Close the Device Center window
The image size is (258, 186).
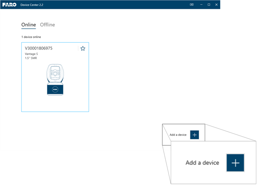216,5
